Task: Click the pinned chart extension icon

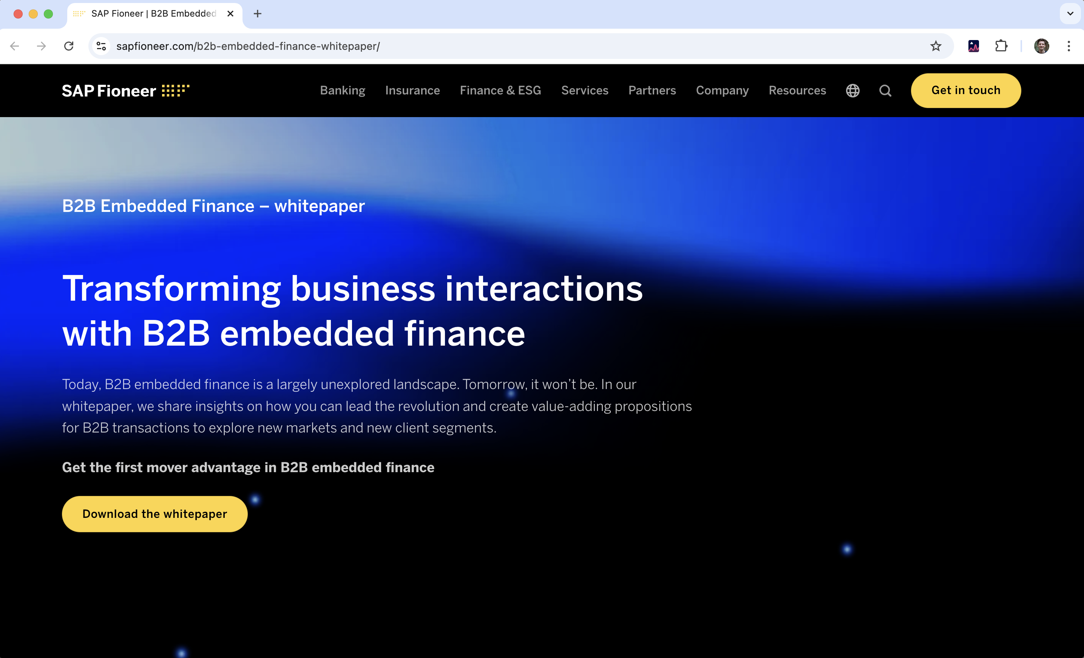Action: click(974, 46)
